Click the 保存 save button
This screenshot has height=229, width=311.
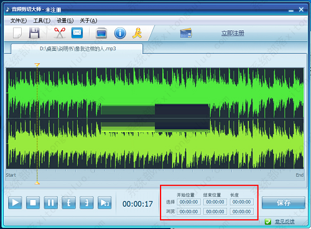[284, 203]
